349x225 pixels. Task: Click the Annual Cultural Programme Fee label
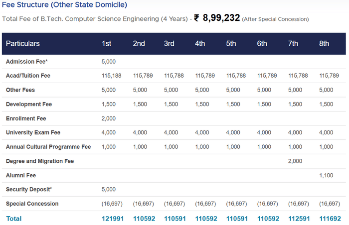(48, 147)
